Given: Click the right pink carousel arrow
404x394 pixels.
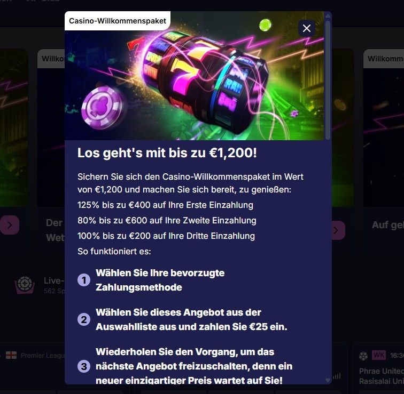Looking at the screenshot, I should [x=338, y=230].
